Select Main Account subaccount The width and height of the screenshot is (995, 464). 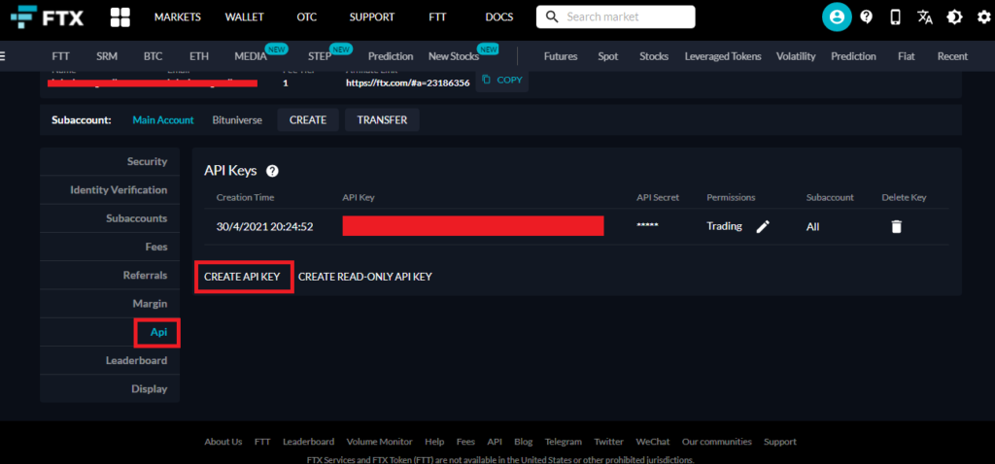pyautogui.click(x=163, y=119)
